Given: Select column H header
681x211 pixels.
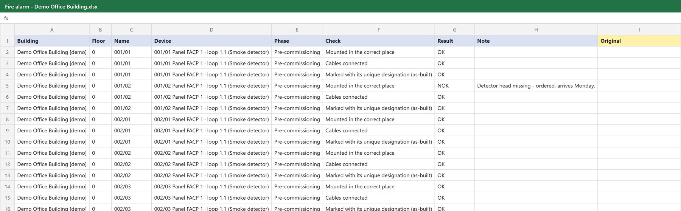Looking at the screenshot, I should (536, 30).
